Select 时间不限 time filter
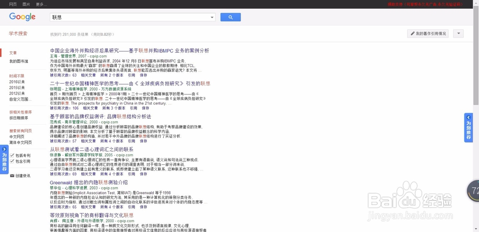 [16, 76]
